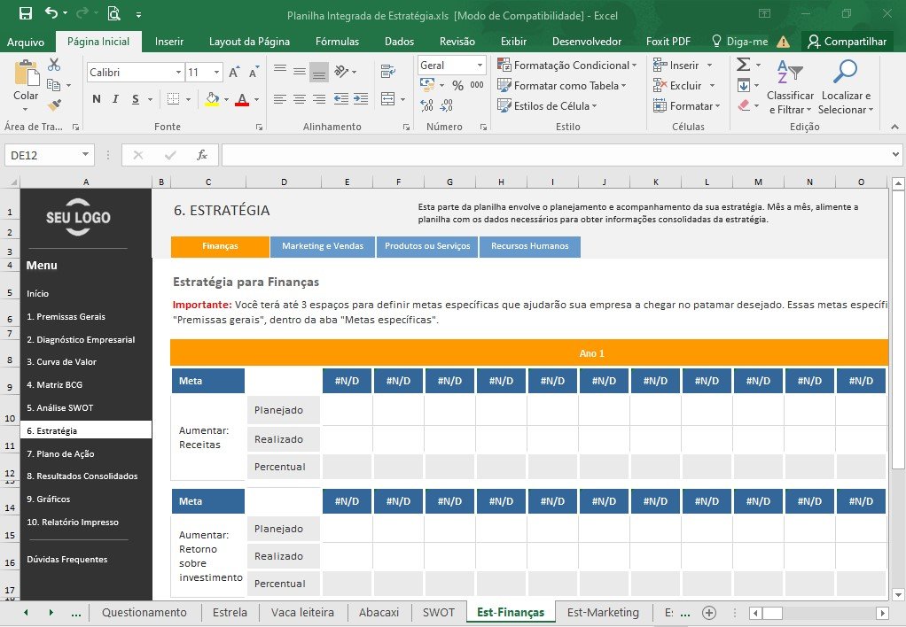
Task: Click the Save icon in quick access toolbar
Action: click(26, 13)
